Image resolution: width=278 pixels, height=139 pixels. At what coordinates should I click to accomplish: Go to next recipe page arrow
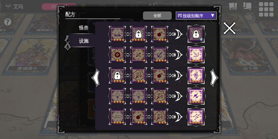214,78
